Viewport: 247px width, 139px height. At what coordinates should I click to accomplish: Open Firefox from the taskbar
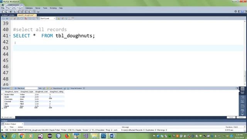(x=68, y=136)
